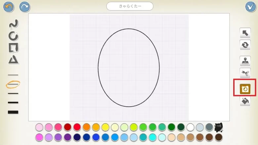Image resolution: width=258 pixels, height=145 pixels.
Task: Pick the yellow color swatch
Action: (x=105, y=127)
